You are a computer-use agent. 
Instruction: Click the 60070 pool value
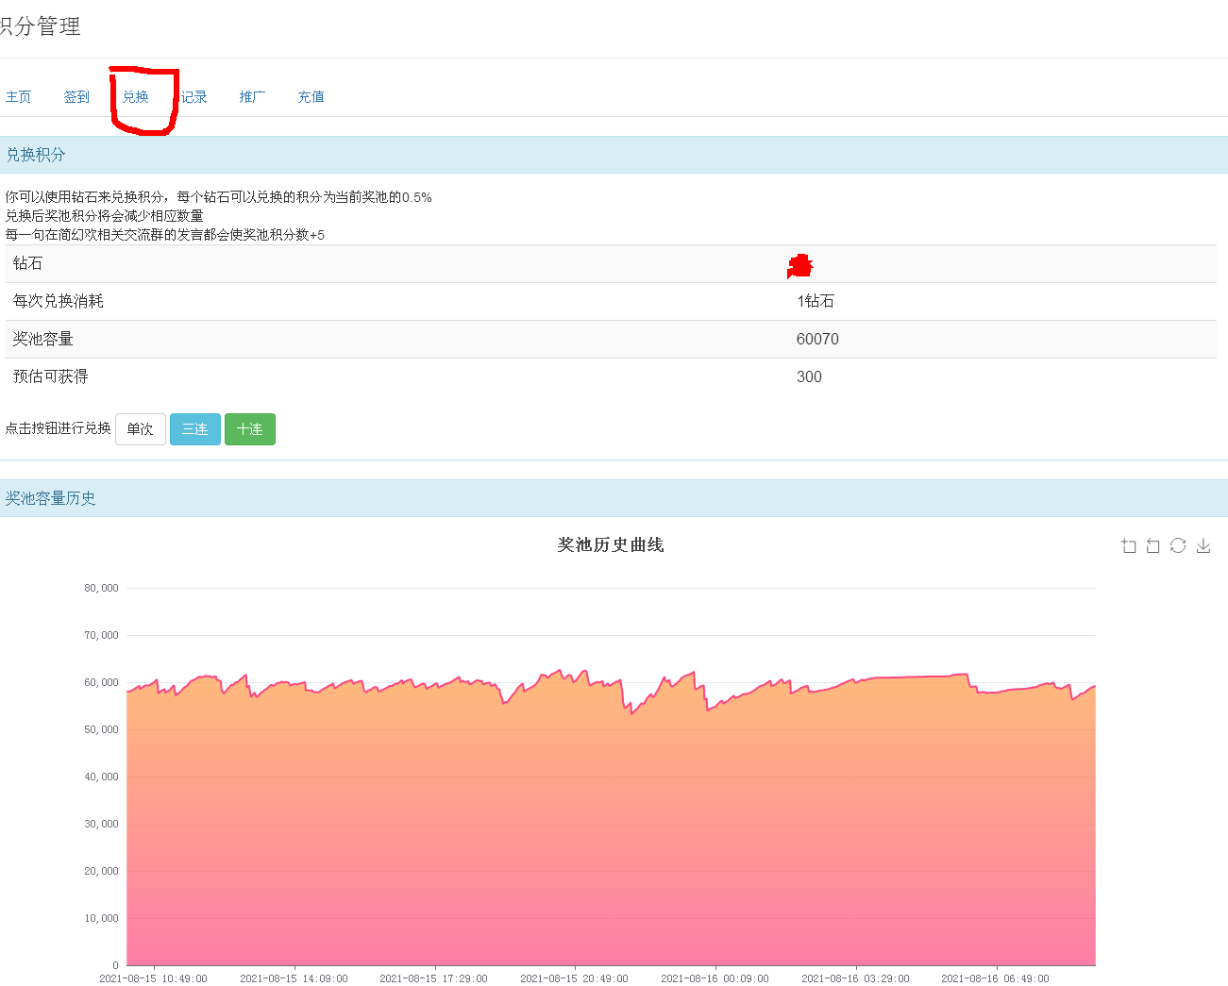[x=817, y=339]
